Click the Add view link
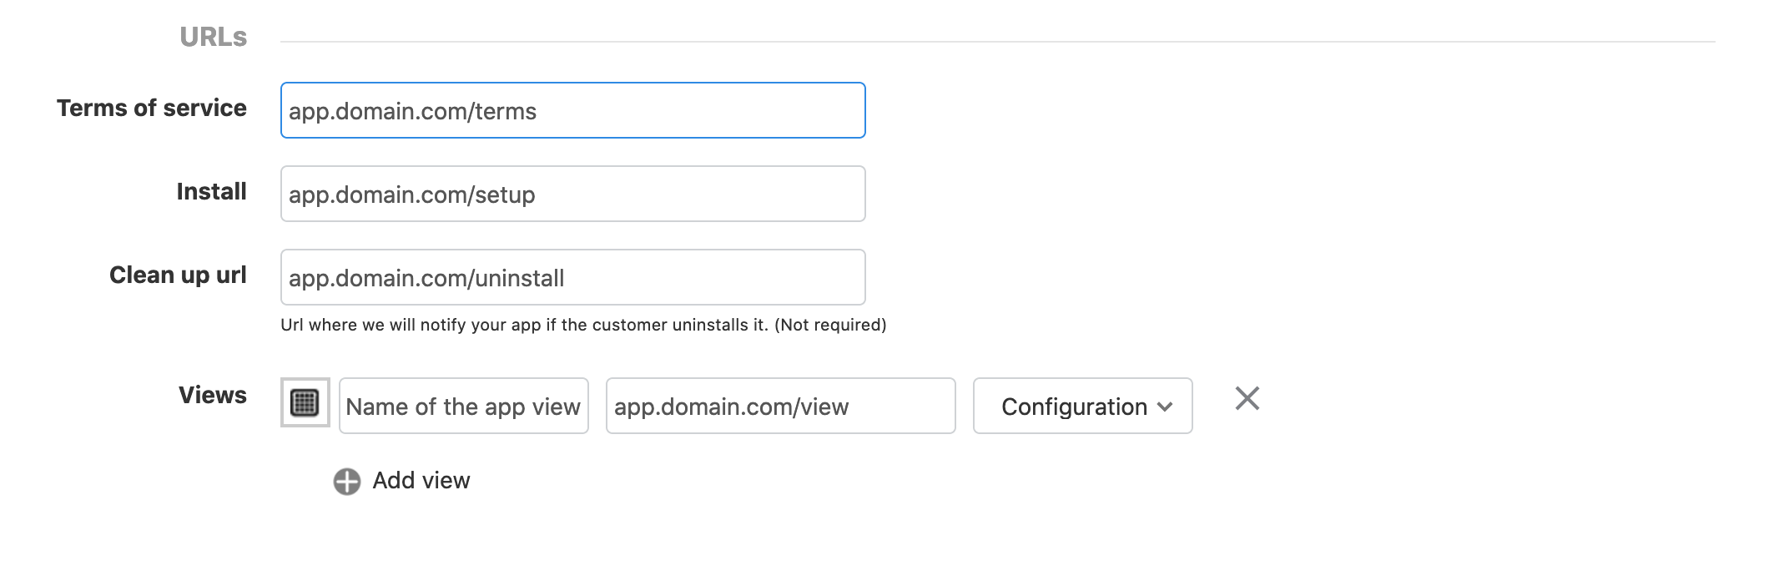This screenshot has height=576, width=1779. 421,481
